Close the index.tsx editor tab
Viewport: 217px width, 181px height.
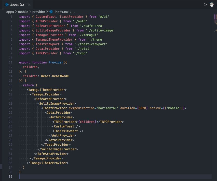click(29, 5)
